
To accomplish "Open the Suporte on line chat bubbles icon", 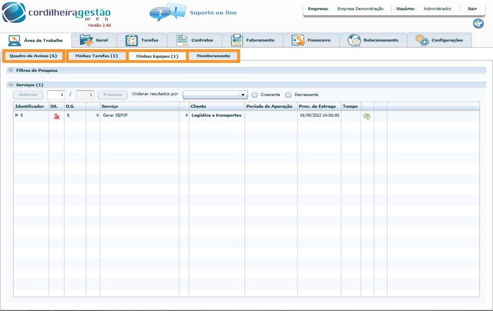I will pyautogui.click(x=168, y=12).
